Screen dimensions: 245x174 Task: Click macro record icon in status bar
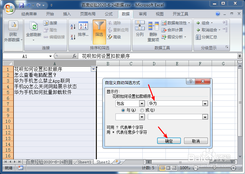click(x=21, y=168)
